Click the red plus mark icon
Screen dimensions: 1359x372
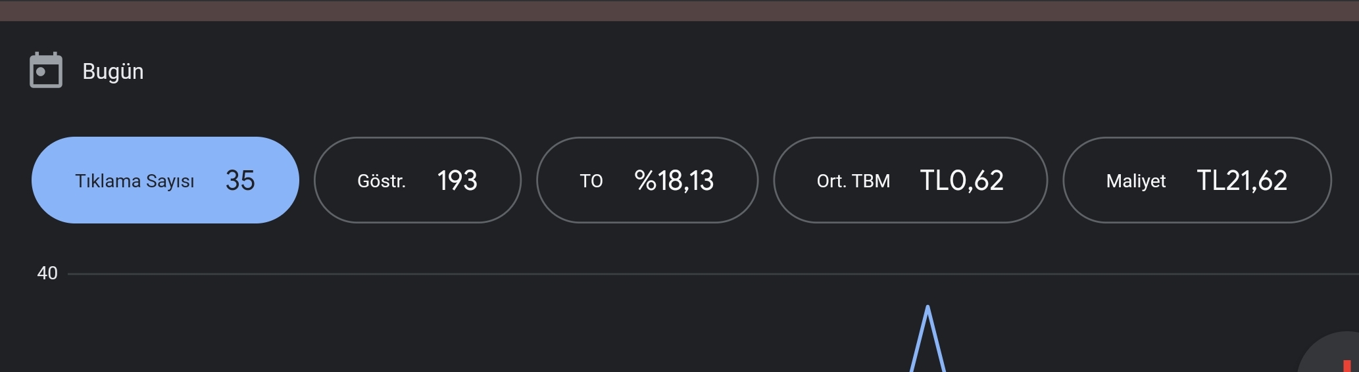[x=1347, y=365]
